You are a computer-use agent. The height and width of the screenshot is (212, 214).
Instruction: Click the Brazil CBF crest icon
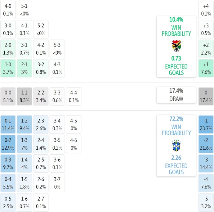pos(176,145)
